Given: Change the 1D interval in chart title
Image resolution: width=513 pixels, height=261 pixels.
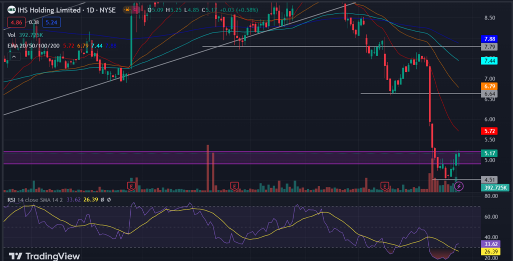Looking at the screenshot, I should 91,10.
